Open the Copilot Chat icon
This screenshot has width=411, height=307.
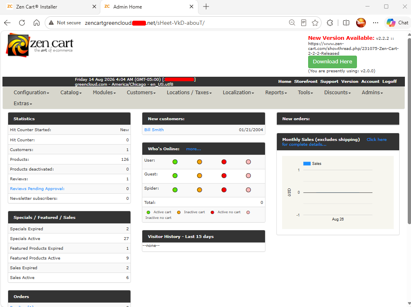click(x=397, y=23)
